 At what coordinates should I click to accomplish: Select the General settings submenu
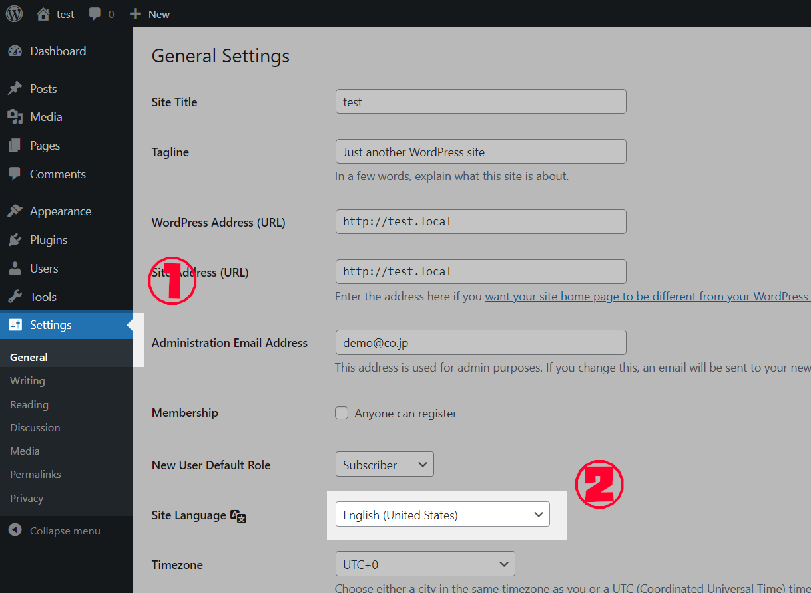[29, 357]
